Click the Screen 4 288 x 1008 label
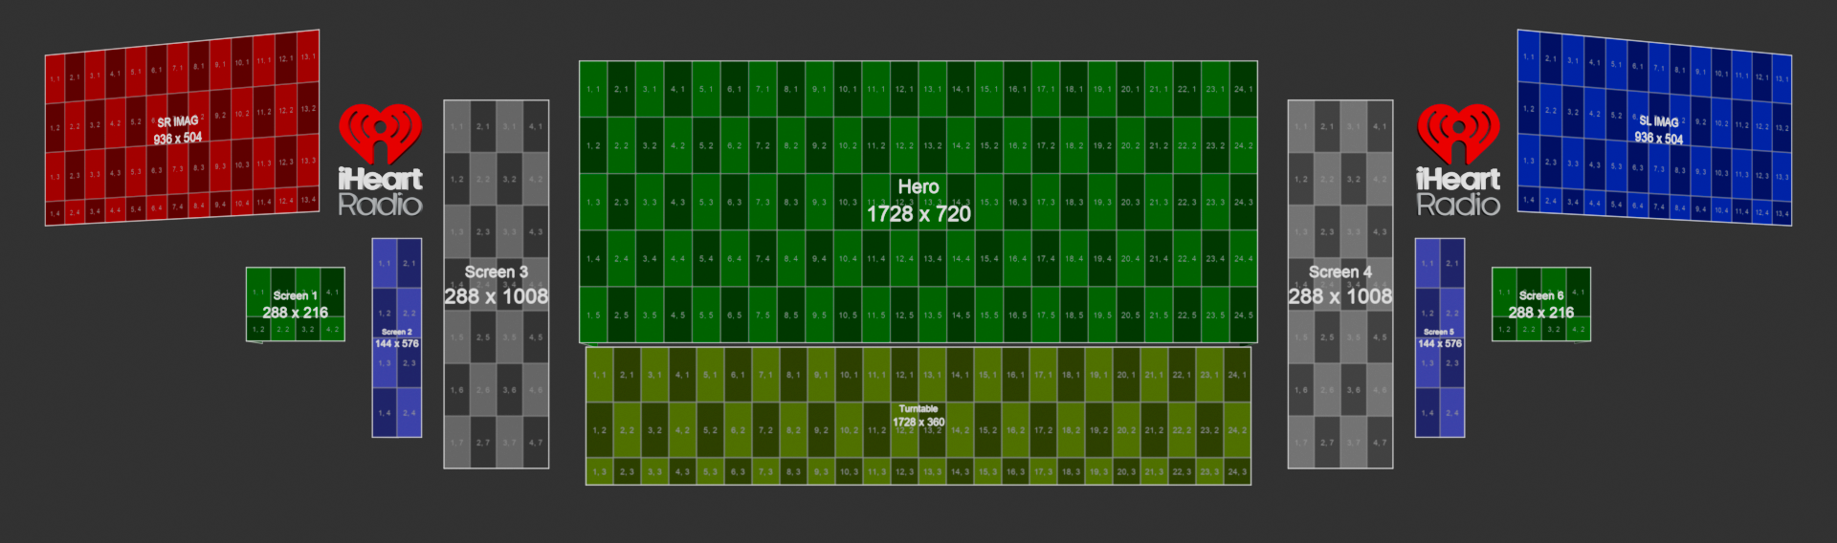 click(x=1339, y=286)
